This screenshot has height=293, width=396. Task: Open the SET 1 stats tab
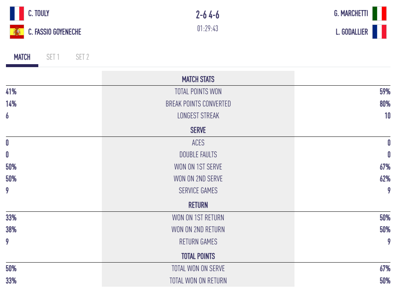click(53, 57)
